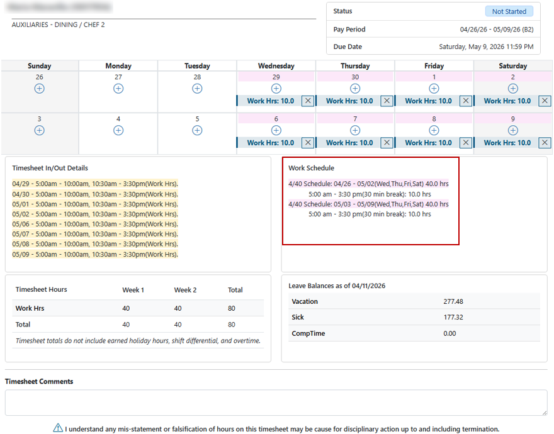Delete Work Hrs entry on Saturday 2

(x=545, y=101)
